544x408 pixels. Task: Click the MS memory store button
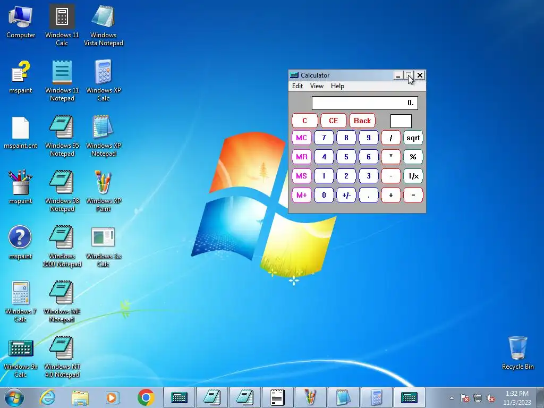302,176
